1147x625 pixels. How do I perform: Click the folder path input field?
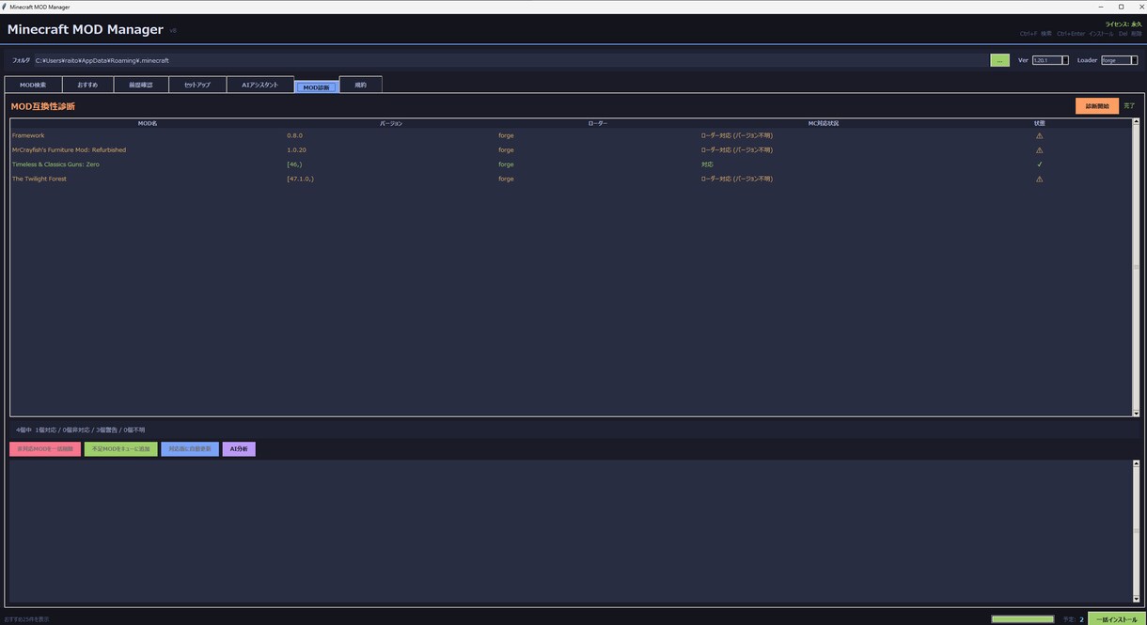[510, 60]
